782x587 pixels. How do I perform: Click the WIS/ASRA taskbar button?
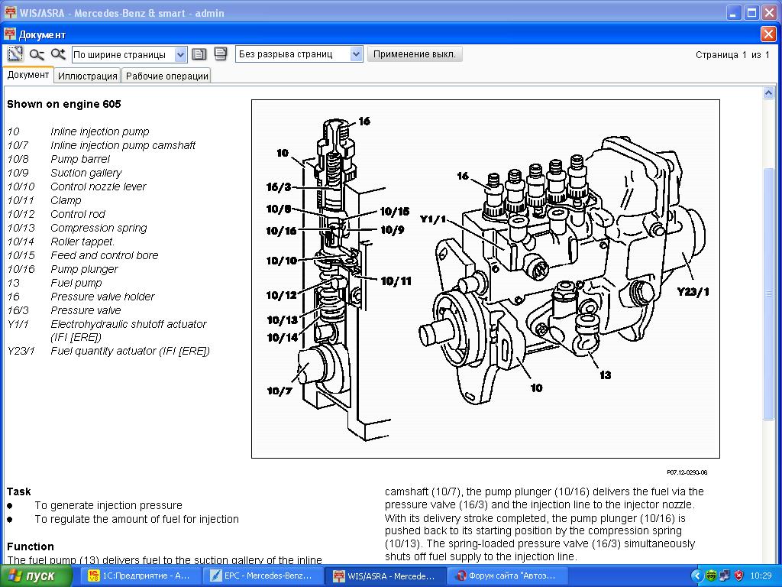coord(384,576)
